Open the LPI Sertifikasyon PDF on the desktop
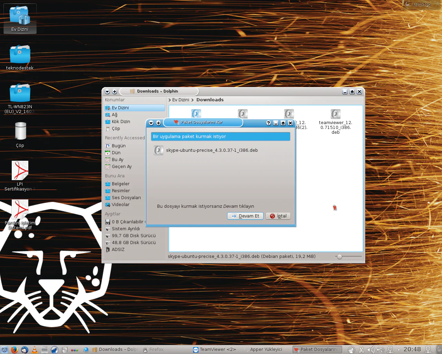 tap(20, 176)
